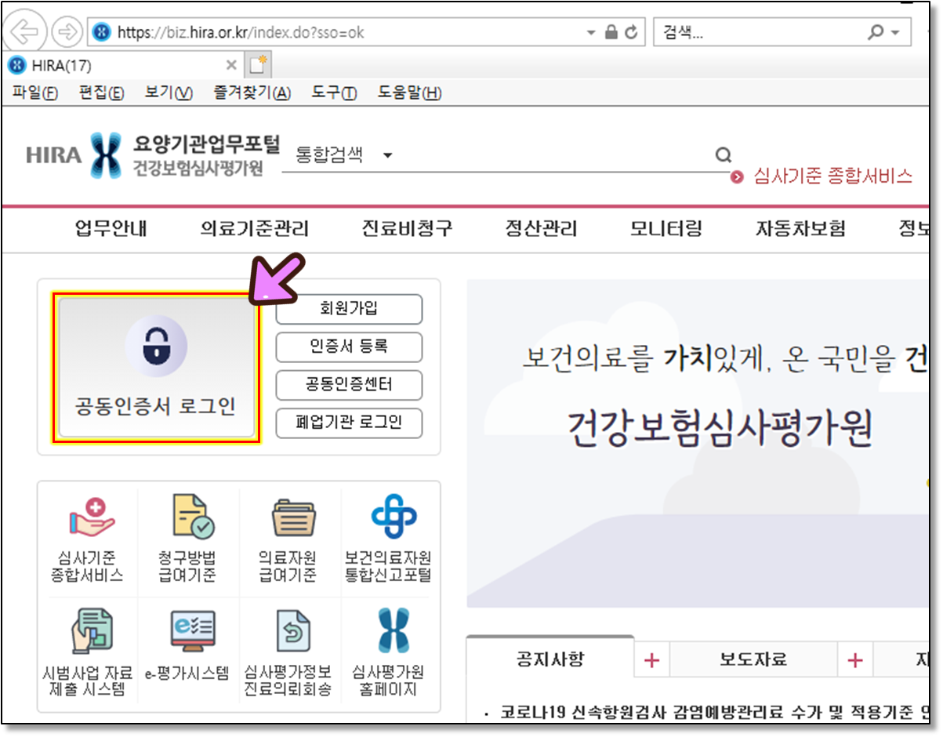Go to 심사평가원 홈페이지 icon
This screenshot has height=737, width=943.
pos(393,632)
